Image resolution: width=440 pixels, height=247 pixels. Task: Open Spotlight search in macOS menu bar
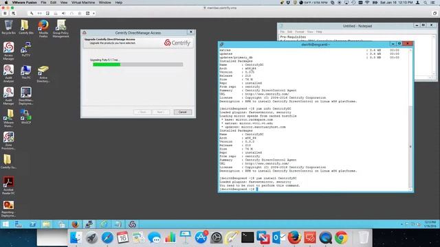point(426,3)
